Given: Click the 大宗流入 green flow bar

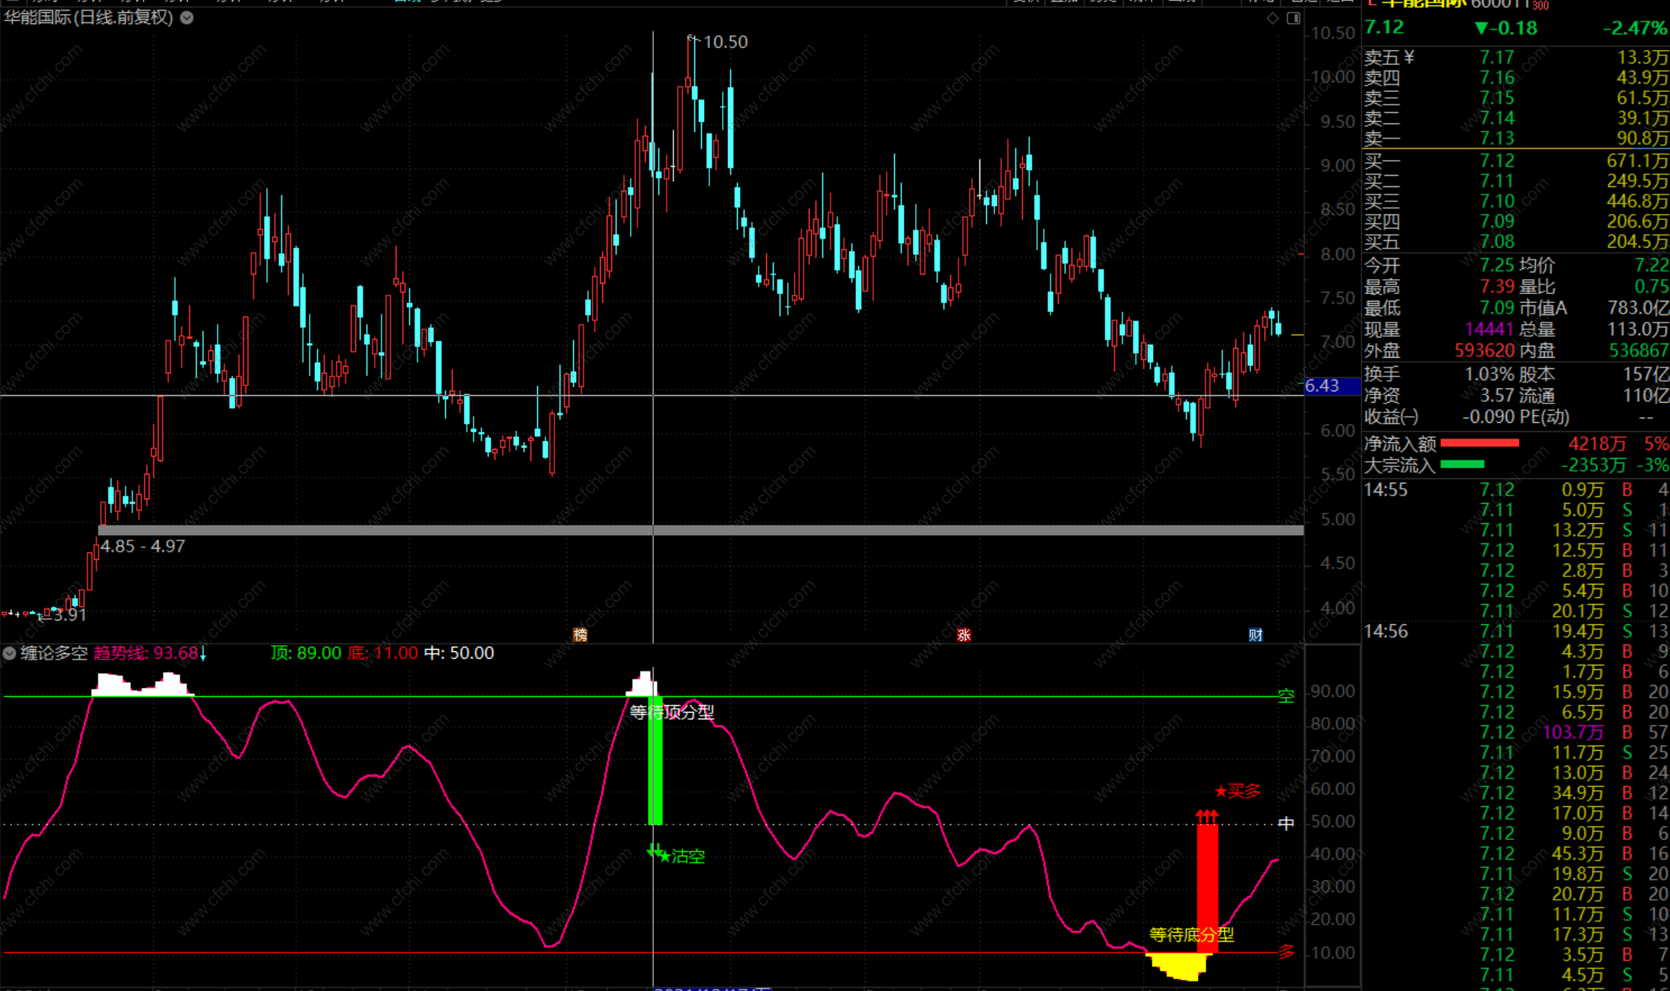Looking at the screenshot, I should tap(1462, 465).
